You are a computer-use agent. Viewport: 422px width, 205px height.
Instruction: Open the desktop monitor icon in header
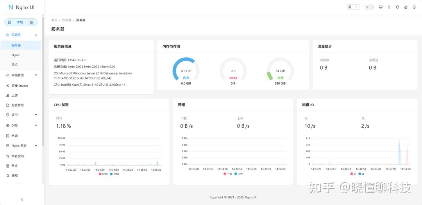coord(381,7)
